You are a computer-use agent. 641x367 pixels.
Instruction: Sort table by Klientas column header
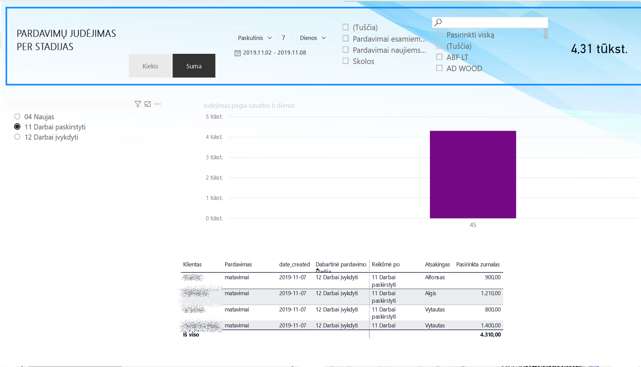[x=192, y=264]
